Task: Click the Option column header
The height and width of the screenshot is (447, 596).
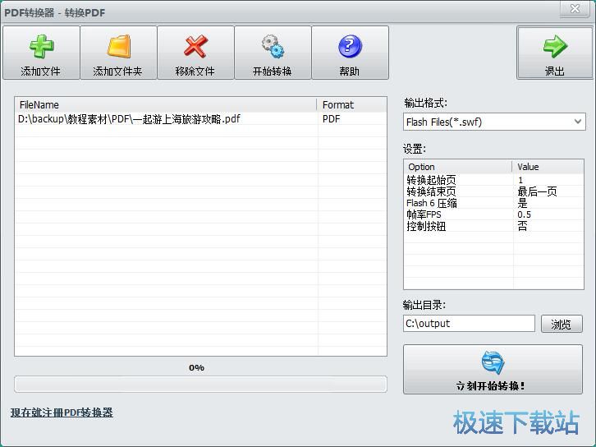Action: 458,167
